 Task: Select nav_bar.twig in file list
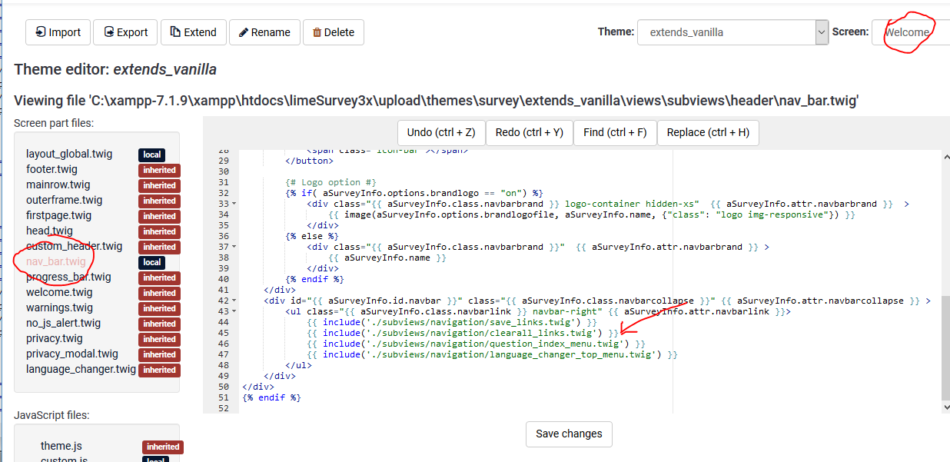click(56, 261)
